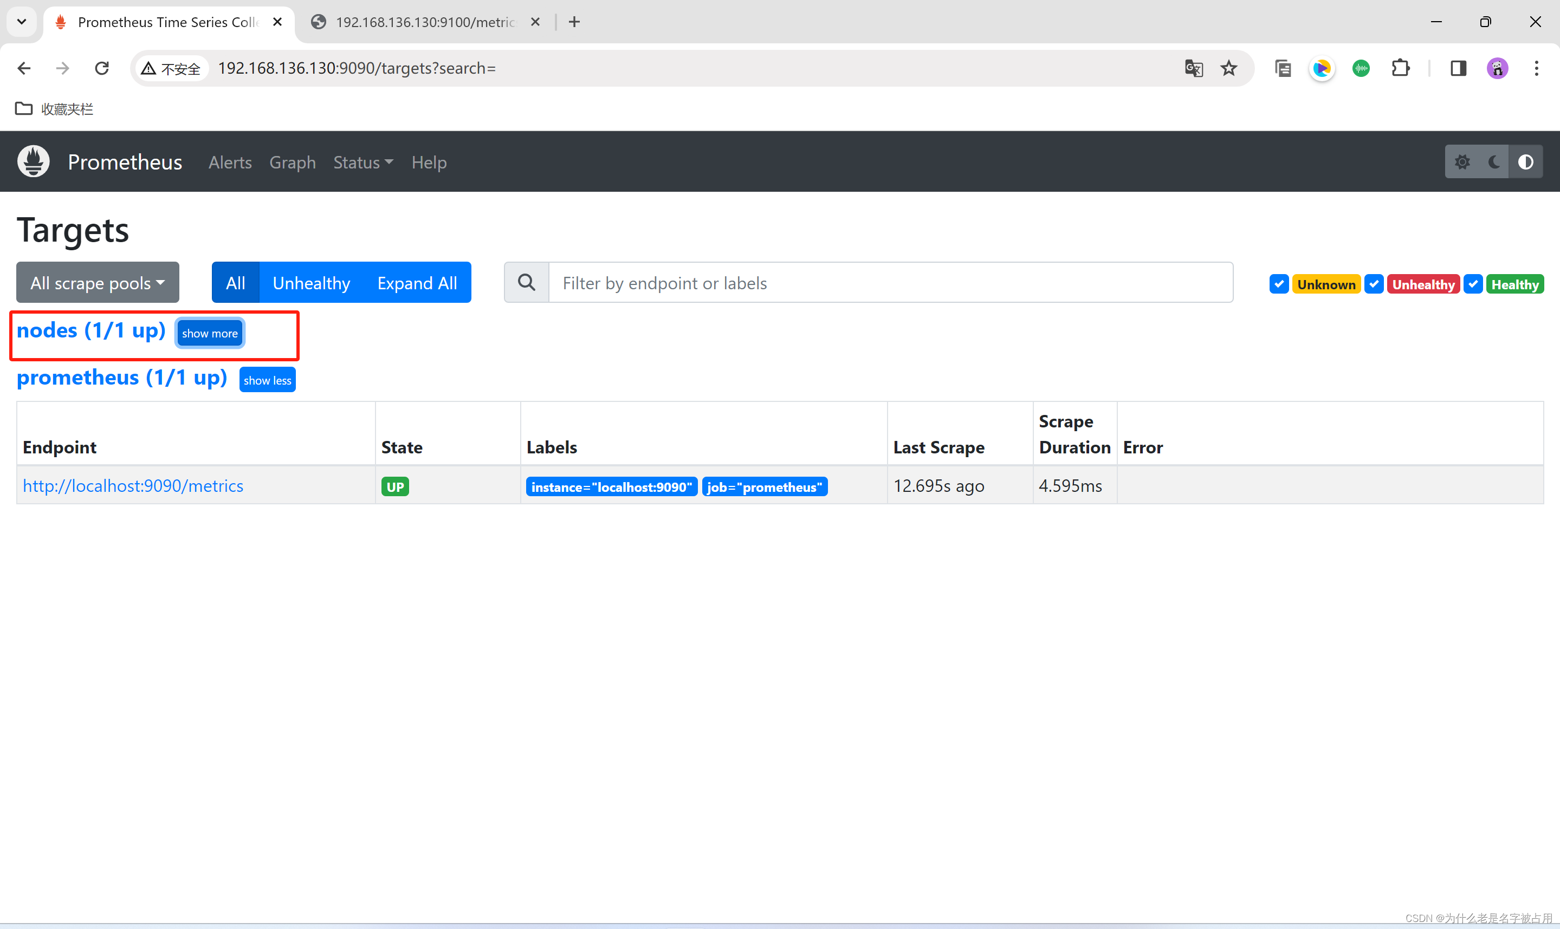Click the nodes (1/1 up) heading link
The height and width of the screenshot is (929, 1560).
tap(91, 330)
